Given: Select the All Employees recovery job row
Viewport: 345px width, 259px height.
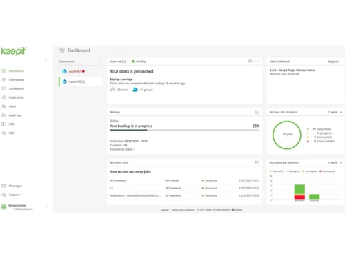Looking at the screenshot, I should (184, 180).
